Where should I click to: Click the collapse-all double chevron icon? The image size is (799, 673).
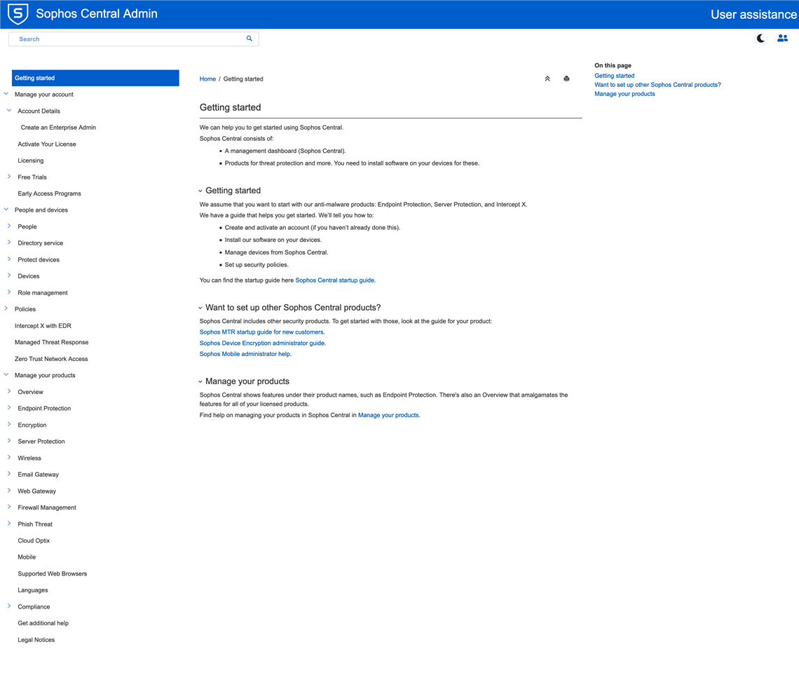547,79
